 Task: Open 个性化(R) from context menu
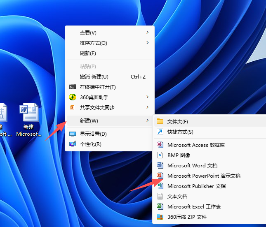coord(110,144)
